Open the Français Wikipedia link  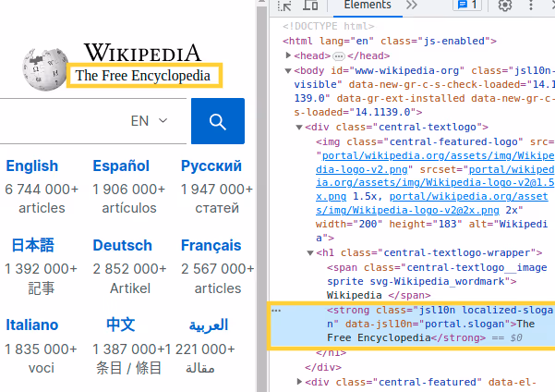pyautogui.click(x=211, y=245)
